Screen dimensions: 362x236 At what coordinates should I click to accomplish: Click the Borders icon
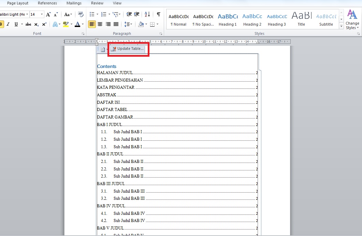tap(153, 24)
